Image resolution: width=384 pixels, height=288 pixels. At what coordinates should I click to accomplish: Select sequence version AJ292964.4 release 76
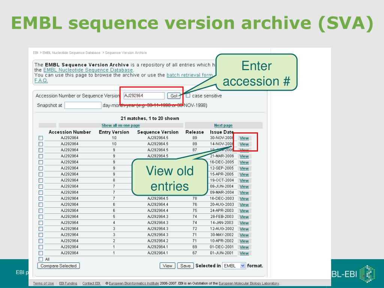pos(158,204)
